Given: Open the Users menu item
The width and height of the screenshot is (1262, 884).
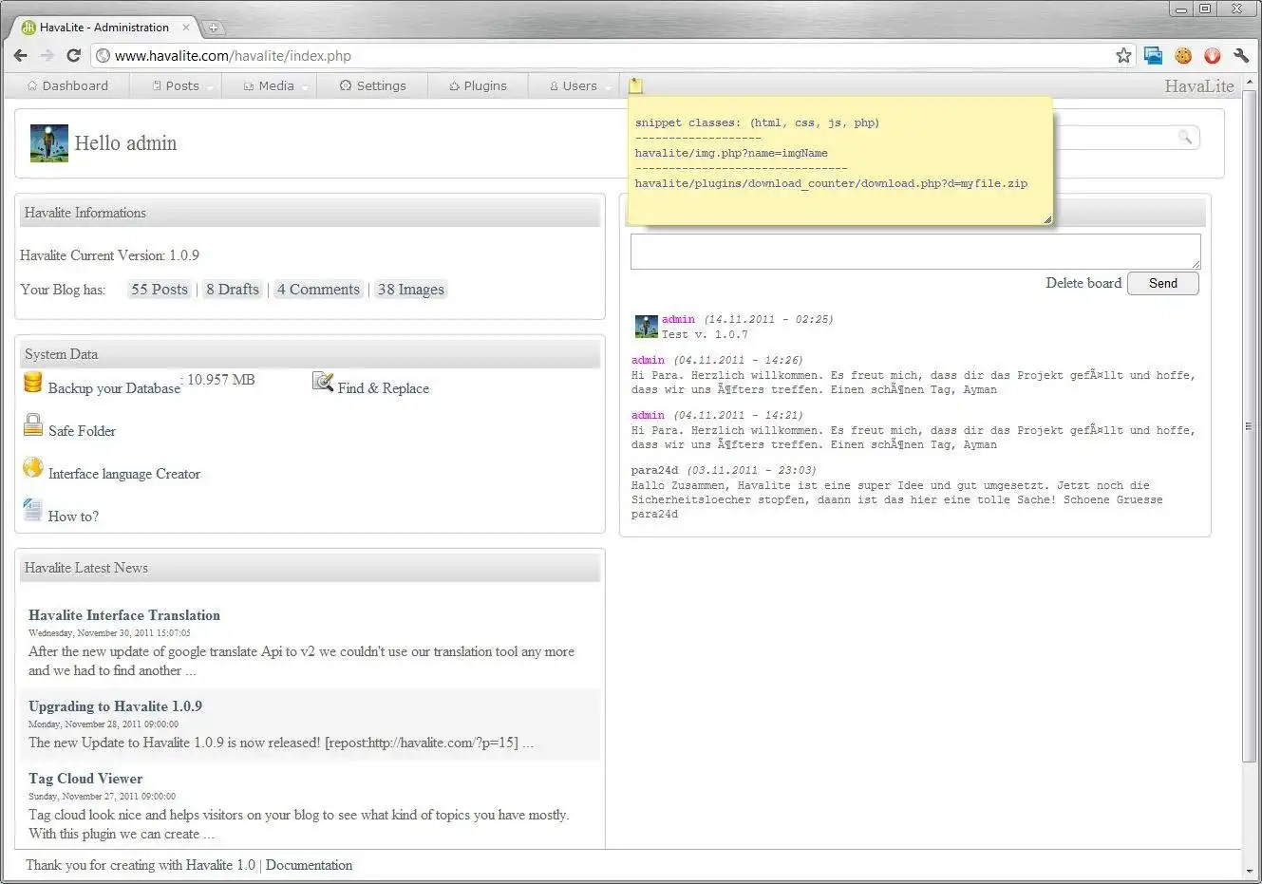Looking at the screenshot, I should tap(573, 85).
